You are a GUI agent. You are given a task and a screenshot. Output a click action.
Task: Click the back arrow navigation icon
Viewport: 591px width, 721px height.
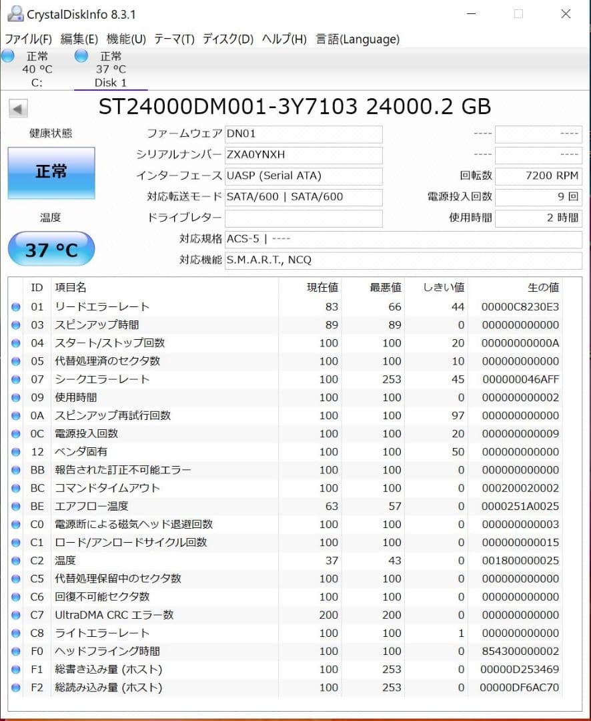pyautogui.click(x=17, y=108)
